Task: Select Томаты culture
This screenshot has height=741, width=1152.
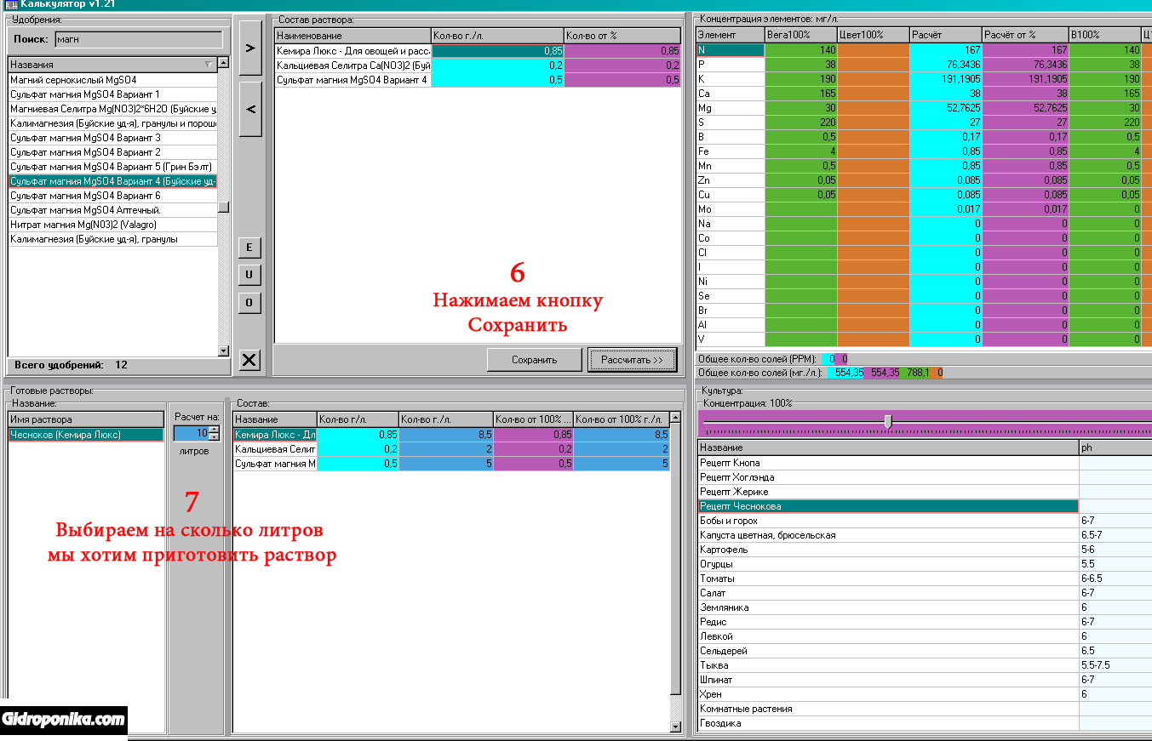Action: pos(888,579)
